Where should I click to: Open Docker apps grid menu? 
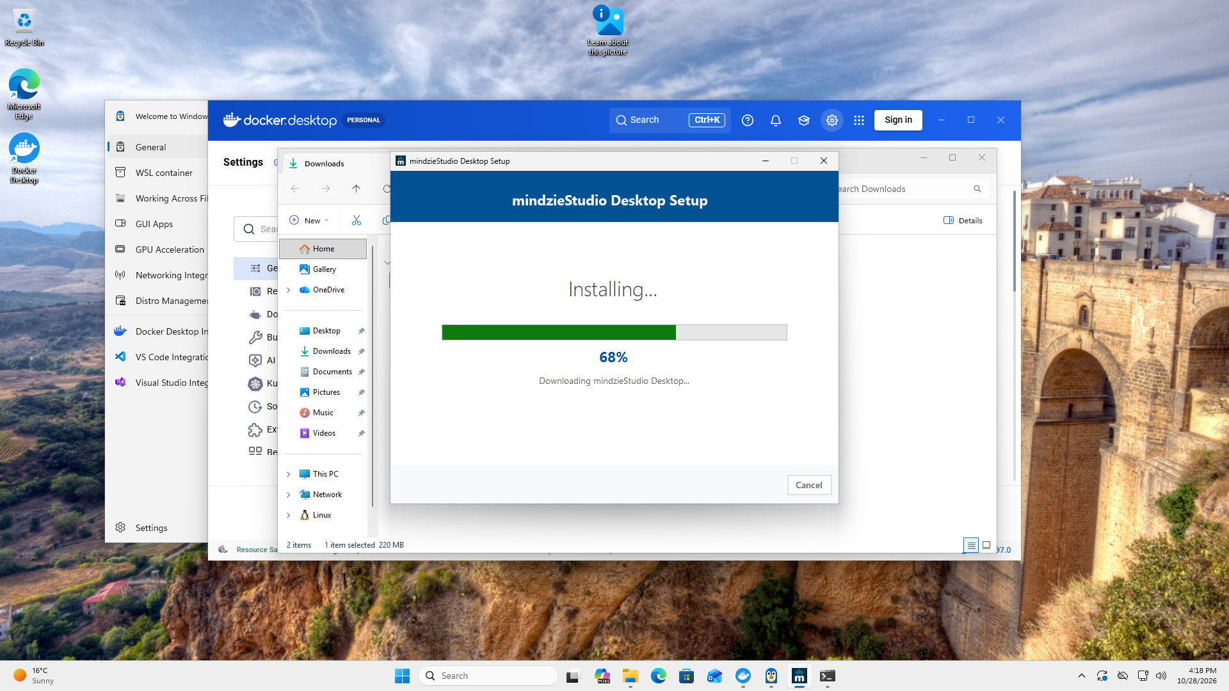coord(859,120)
